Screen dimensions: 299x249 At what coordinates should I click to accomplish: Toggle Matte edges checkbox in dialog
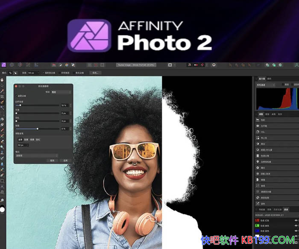coord(16,96)
